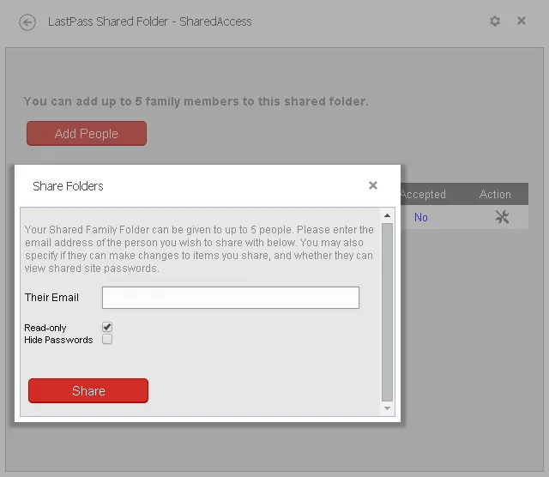Open the wrench action icon in the table row
549x477 pixels.
(502, 217)
